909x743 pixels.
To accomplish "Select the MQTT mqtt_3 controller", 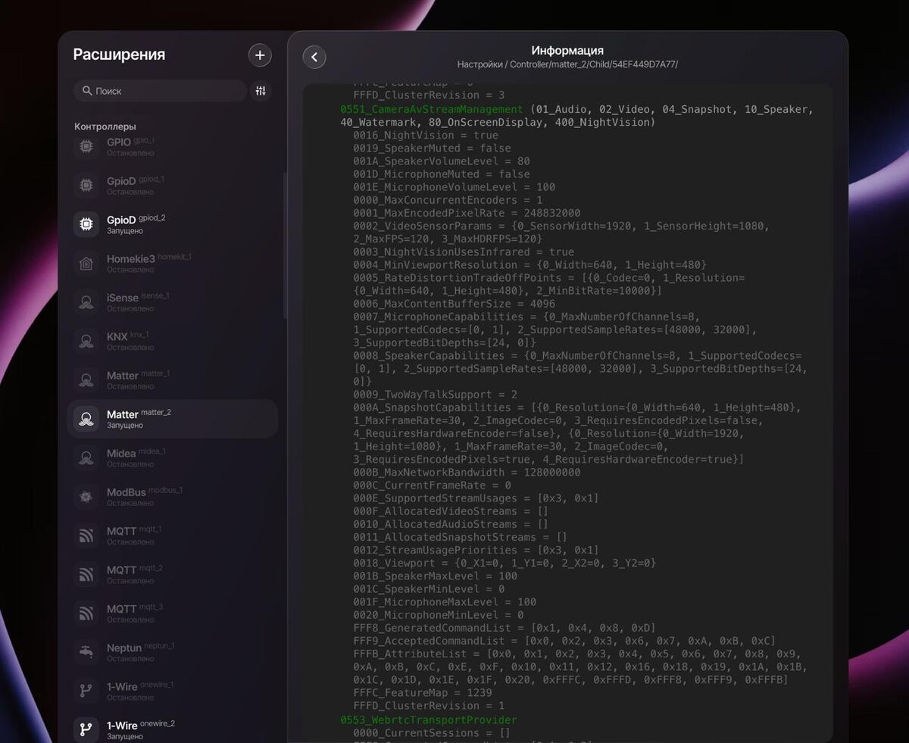I will pos(173,613).
